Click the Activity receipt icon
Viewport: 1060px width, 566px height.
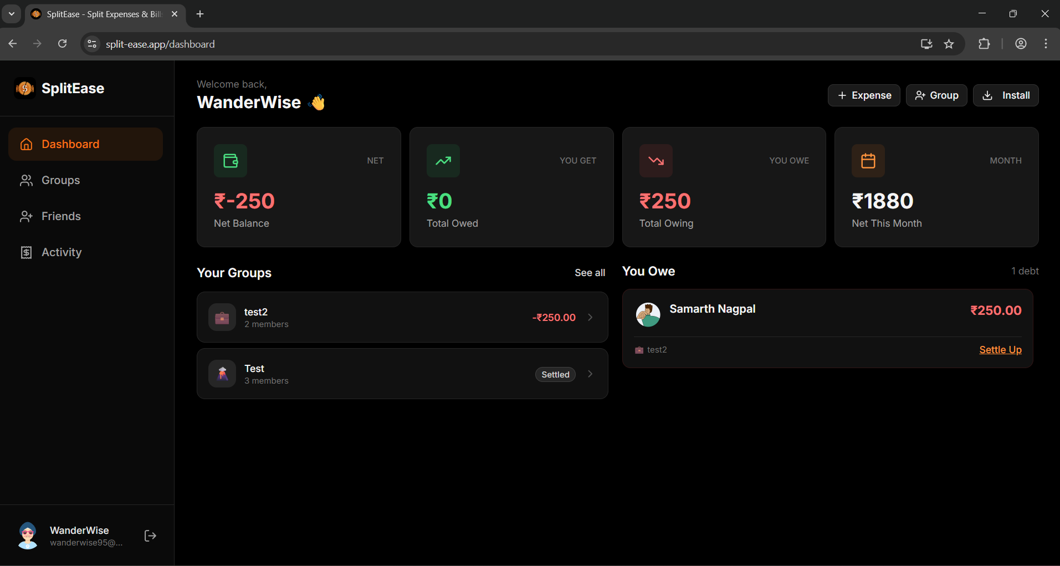pos(26,252)
